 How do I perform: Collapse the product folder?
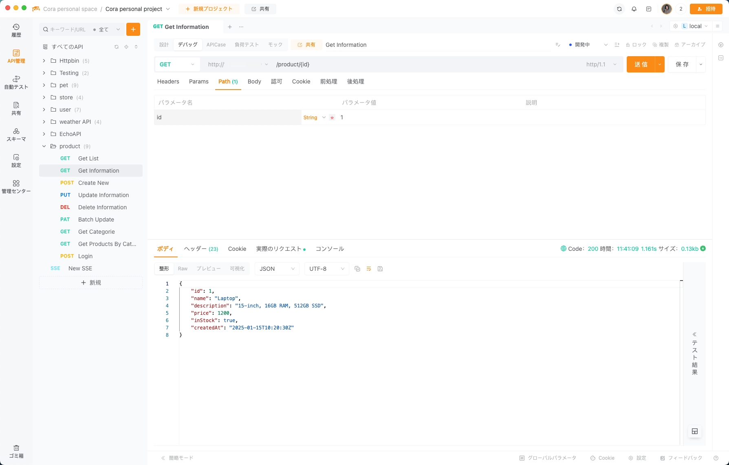(44, 146)
